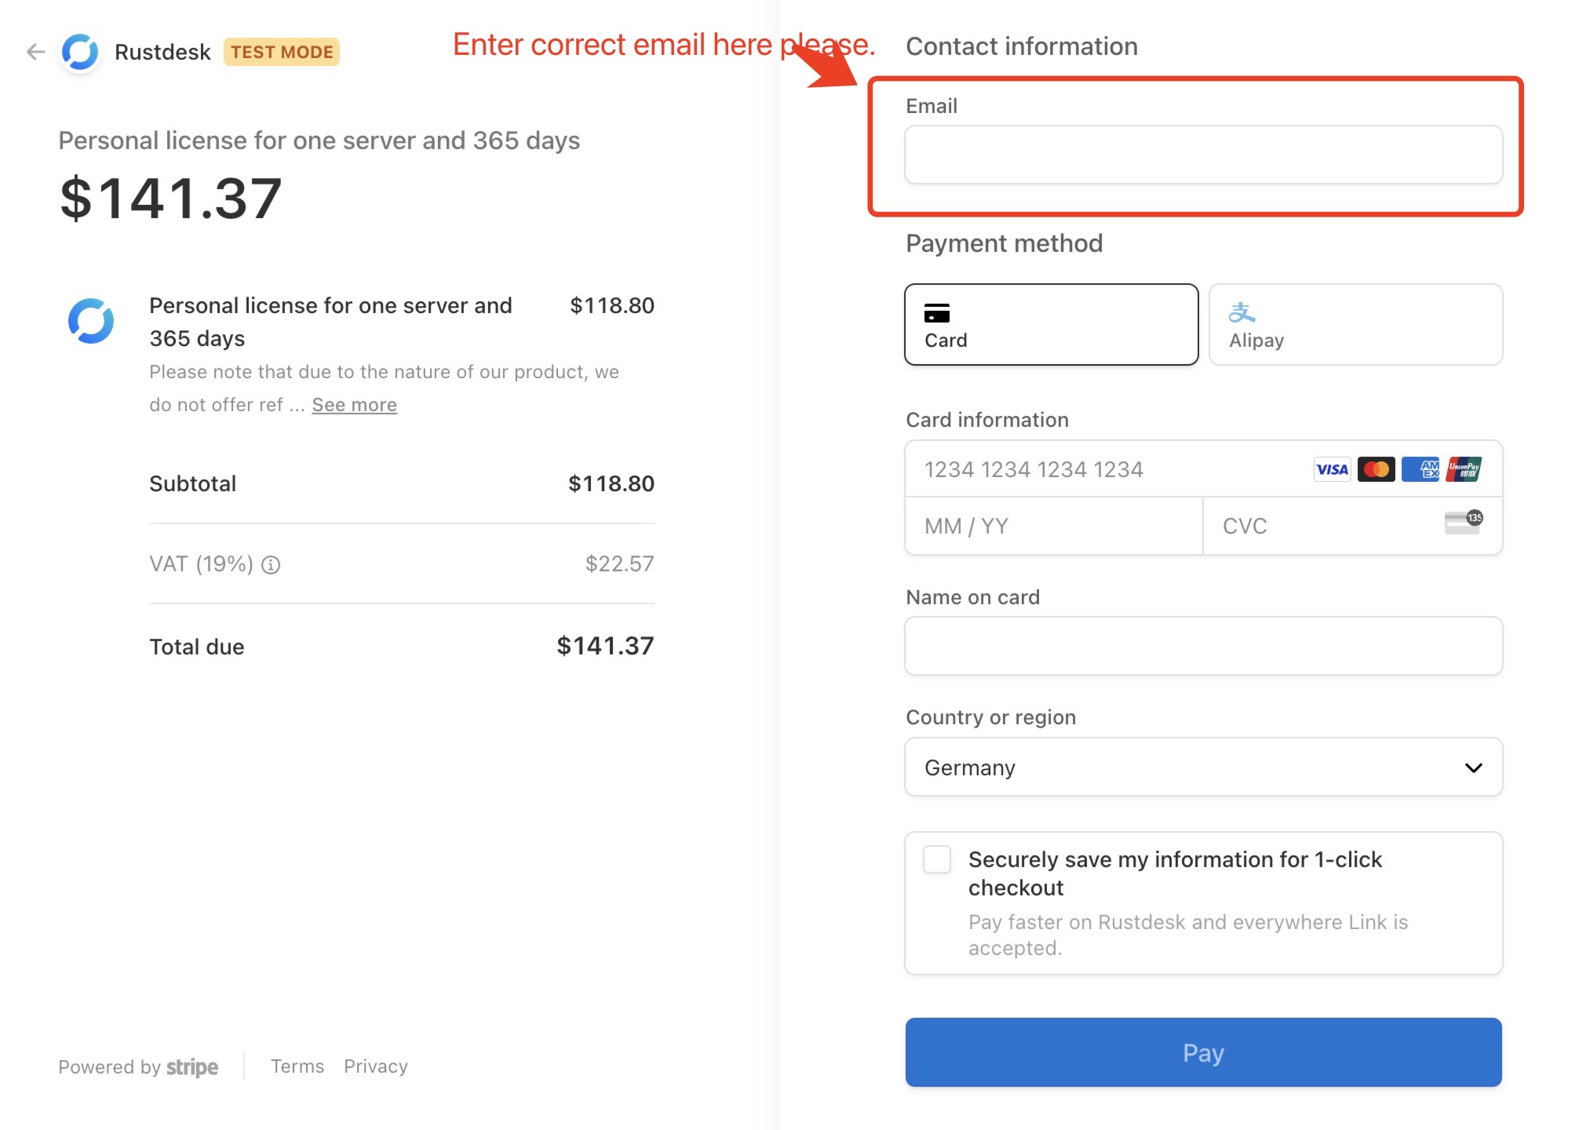Expand the description via the See more link
Viewport: 1579px width, 1130px height.
point(354,405)
